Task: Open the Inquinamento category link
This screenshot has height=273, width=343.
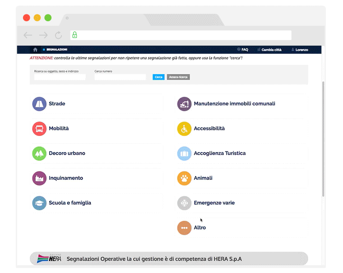Action: point(66,178)
